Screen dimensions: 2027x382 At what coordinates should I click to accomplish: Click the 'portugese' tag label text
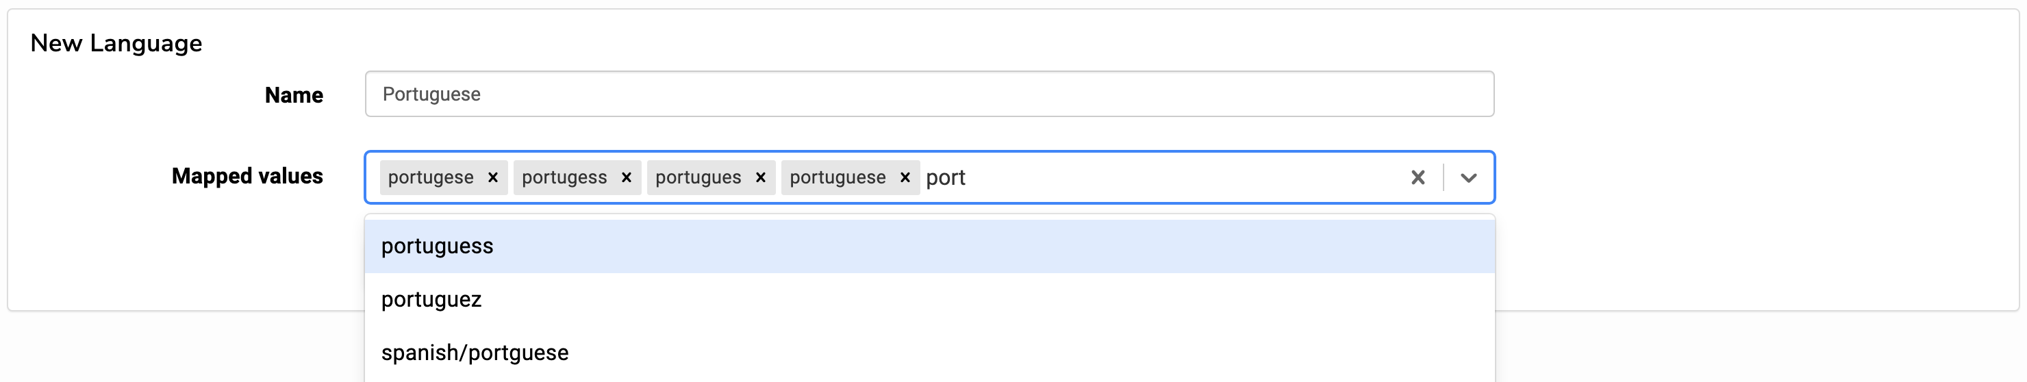(x=431, y=177)
